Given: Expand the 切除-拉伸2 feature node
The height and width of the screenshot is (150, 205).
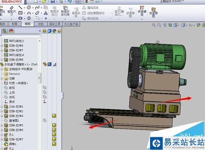Looking at the screenshot, I should pyautogui.click(x=2, y=111).
